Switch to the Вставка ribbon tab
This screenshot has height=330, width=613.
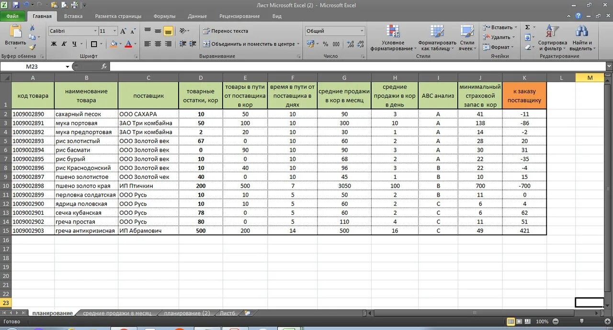pos(73,16)
